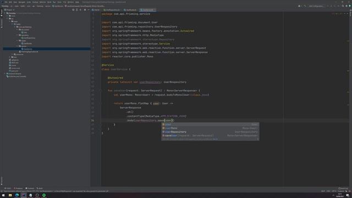Open Search Everywhere magnifier icon
This screenshot has width=352, height=198.
point(343,6)
